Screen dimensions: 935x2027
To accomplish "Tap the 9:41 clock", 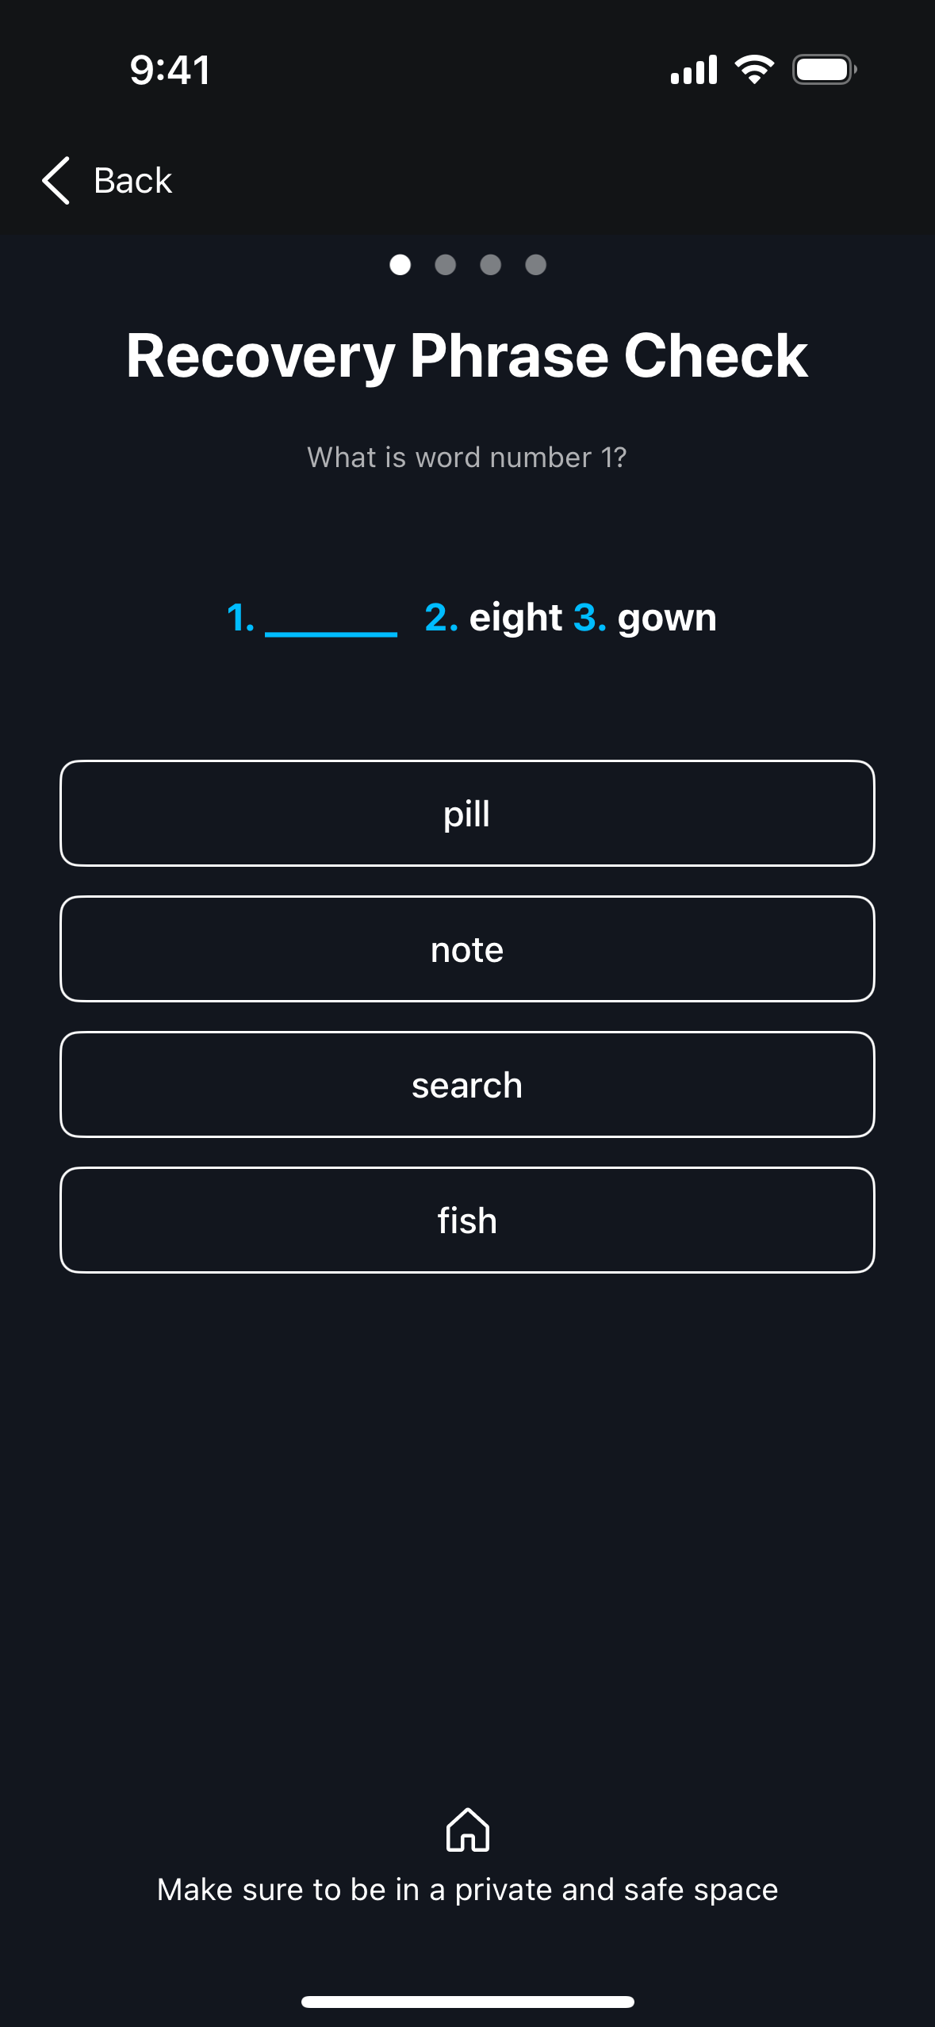I will 171,70.
